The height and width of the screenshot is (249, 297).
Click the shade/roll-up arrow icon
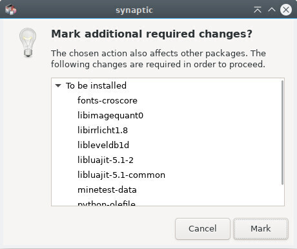click(x=272, y=10)
